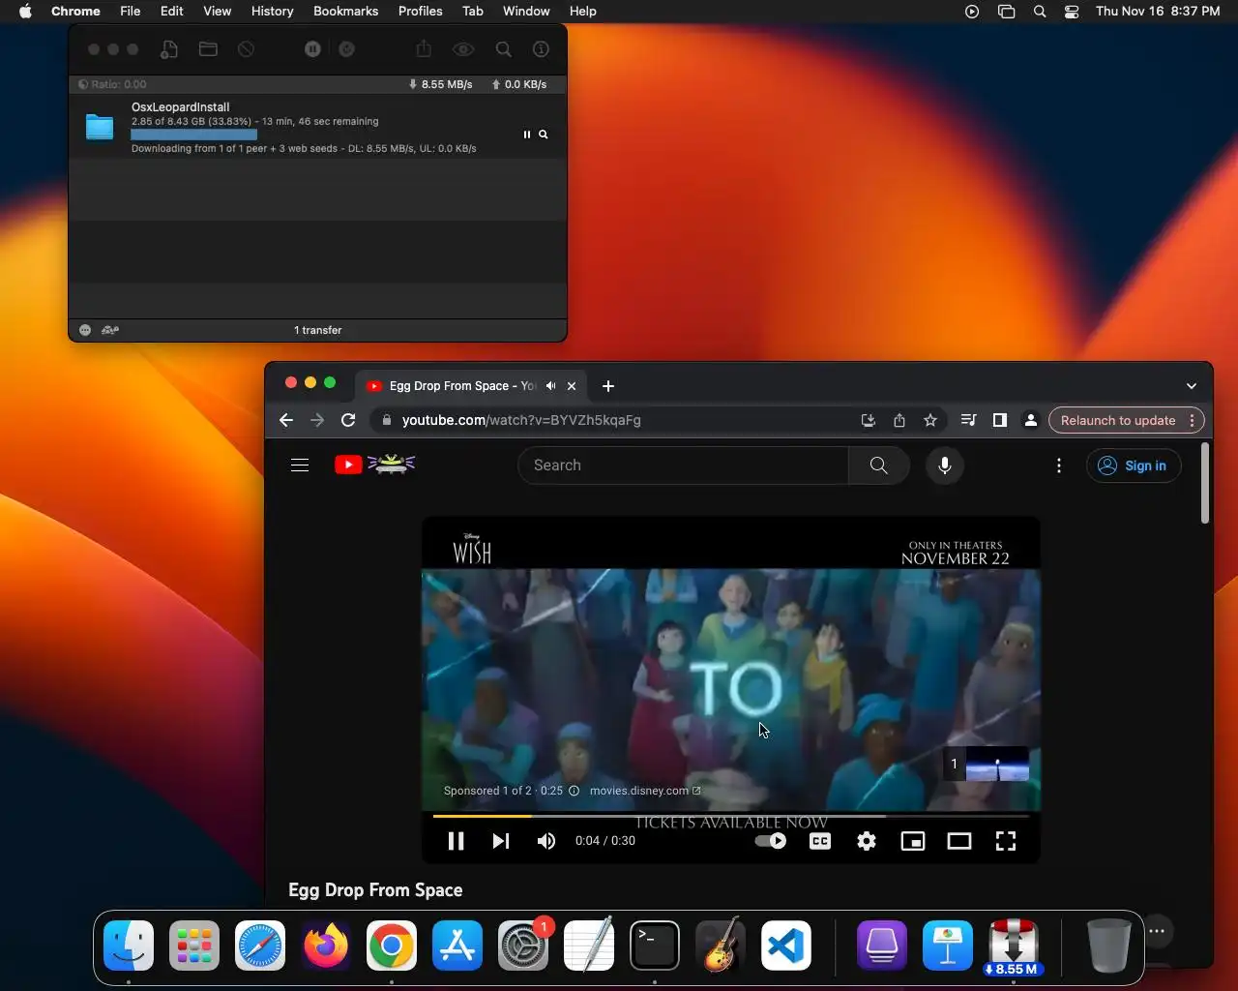
Task: Click Resume All icon in Transmission toolbar
Action: coord(346,49)
